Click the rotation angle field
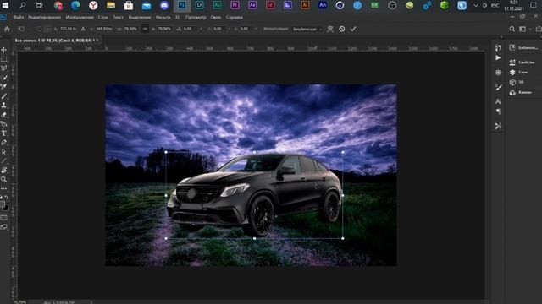Image resolution: width=542 pixels, height=304 pixels. (x=190, y=29)
